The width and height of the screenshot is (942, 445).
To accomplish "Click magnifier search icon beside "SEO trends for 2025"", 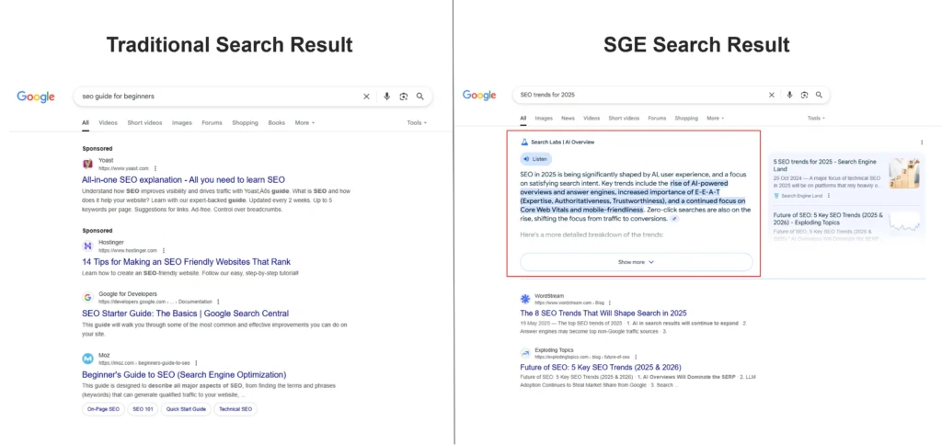I will [x=821, y=95].
